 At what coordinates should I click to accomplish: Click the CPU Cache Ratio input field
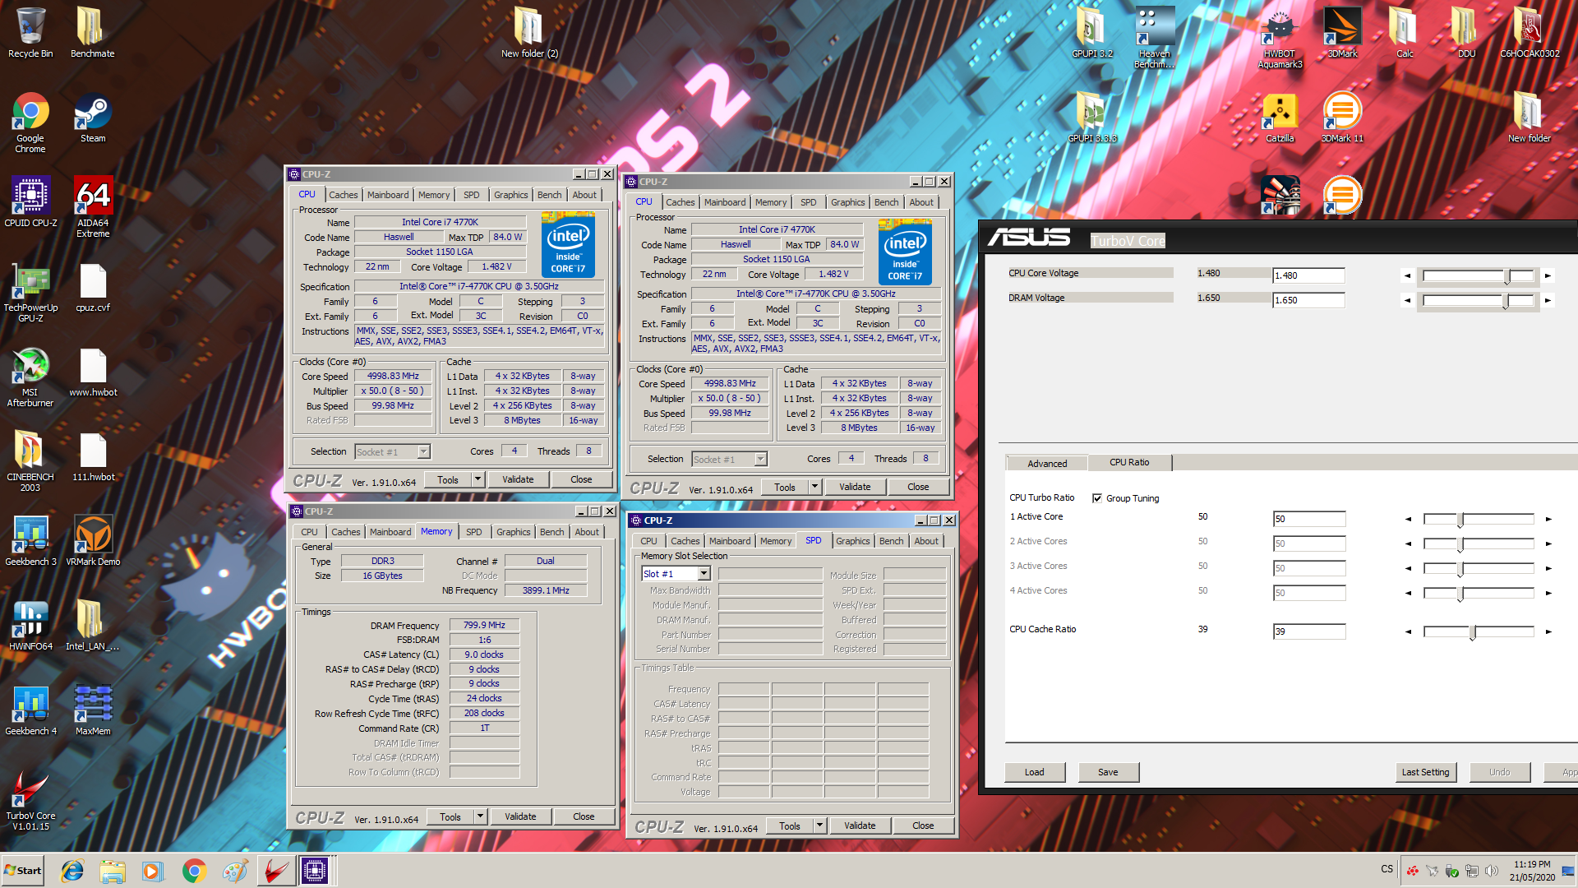[x=1309, y=631]
